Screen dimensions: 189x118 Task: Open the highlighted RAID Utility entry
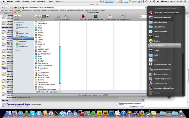tap(165, 46)
